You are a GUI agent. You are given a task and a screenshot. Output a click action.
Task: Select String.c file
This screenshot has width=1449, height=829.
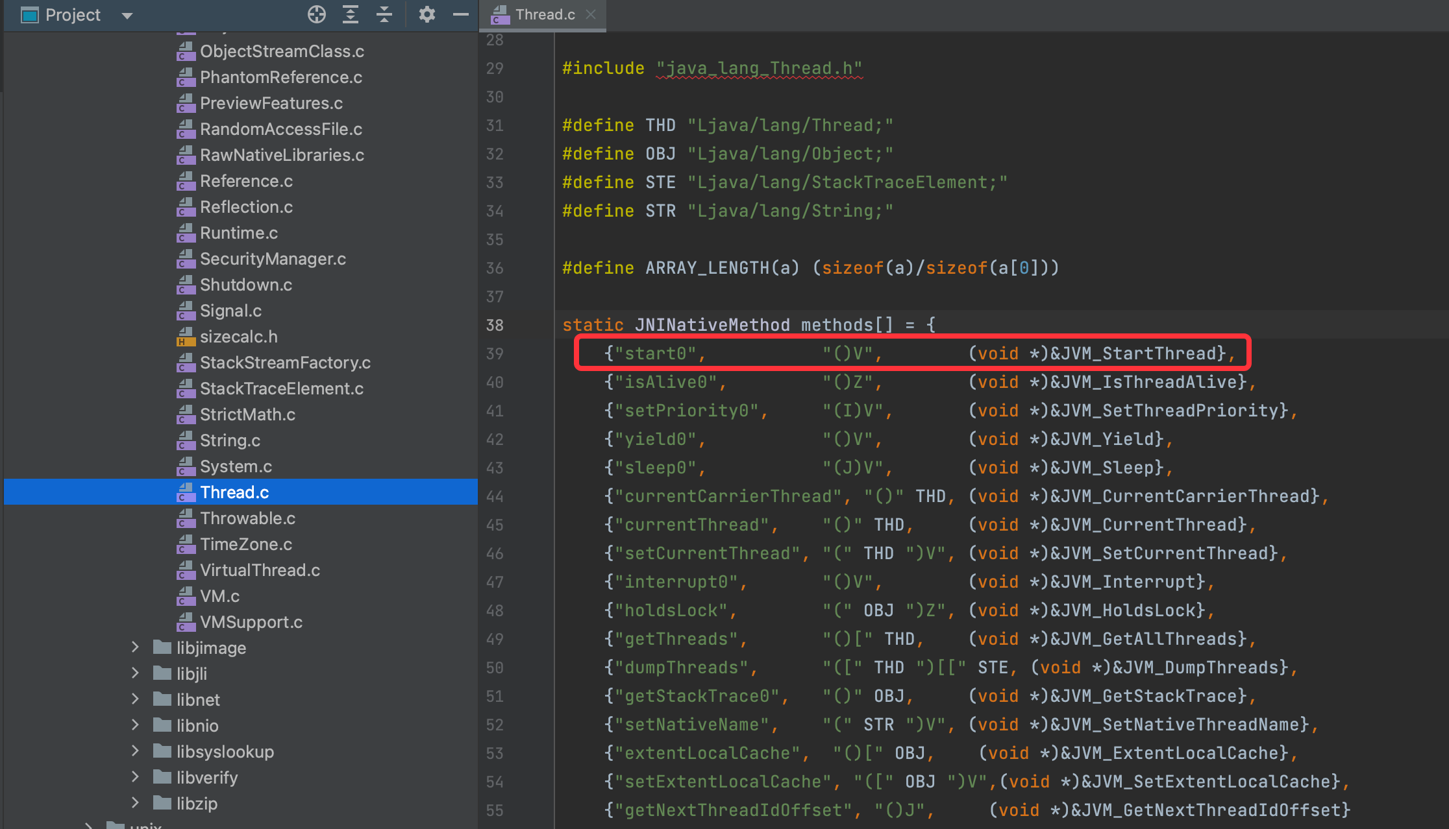point(230,440)
